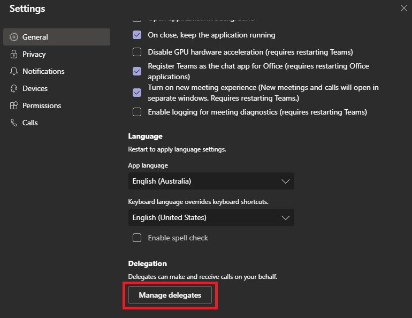The width and height of the screenshot is (412, 318).
Task: Select the Devices settings label
Action: tap(35, 88)
